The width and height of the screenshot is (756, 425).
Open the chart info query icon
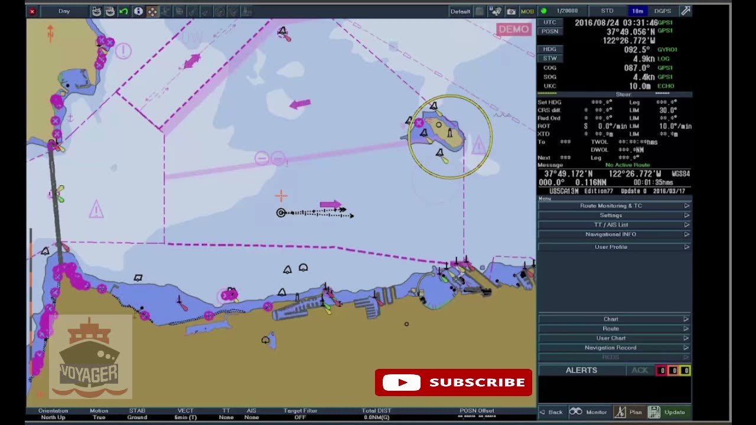point(138,11)
